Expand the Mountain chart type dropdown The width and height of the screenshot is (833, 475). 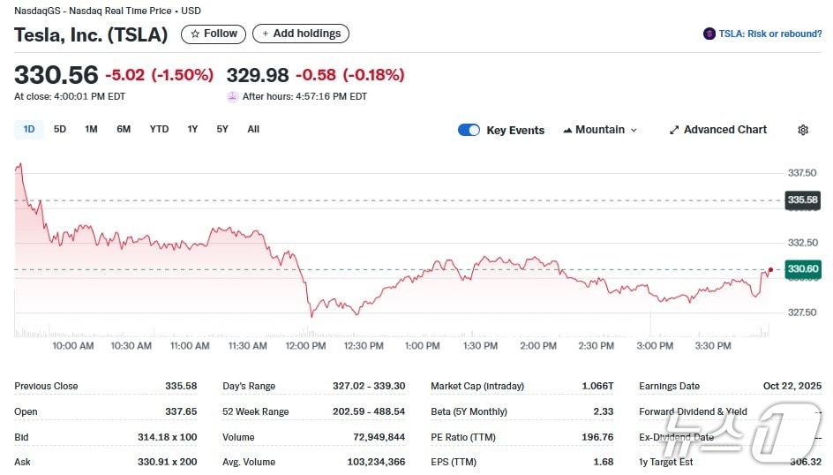click(632, 130)
